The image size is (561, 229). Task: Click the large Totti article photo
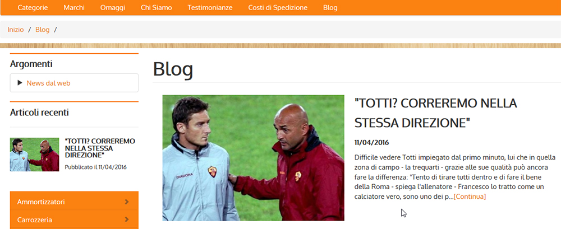pyautogui.click(x=254, y=157)
